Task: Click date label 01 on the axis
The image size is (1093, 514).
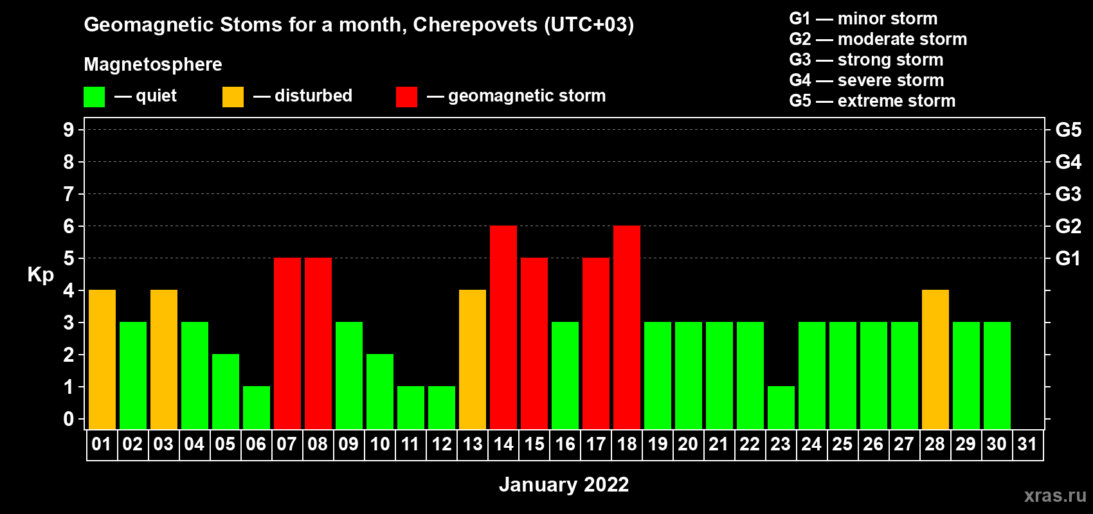Action: (x=102, y=444)
